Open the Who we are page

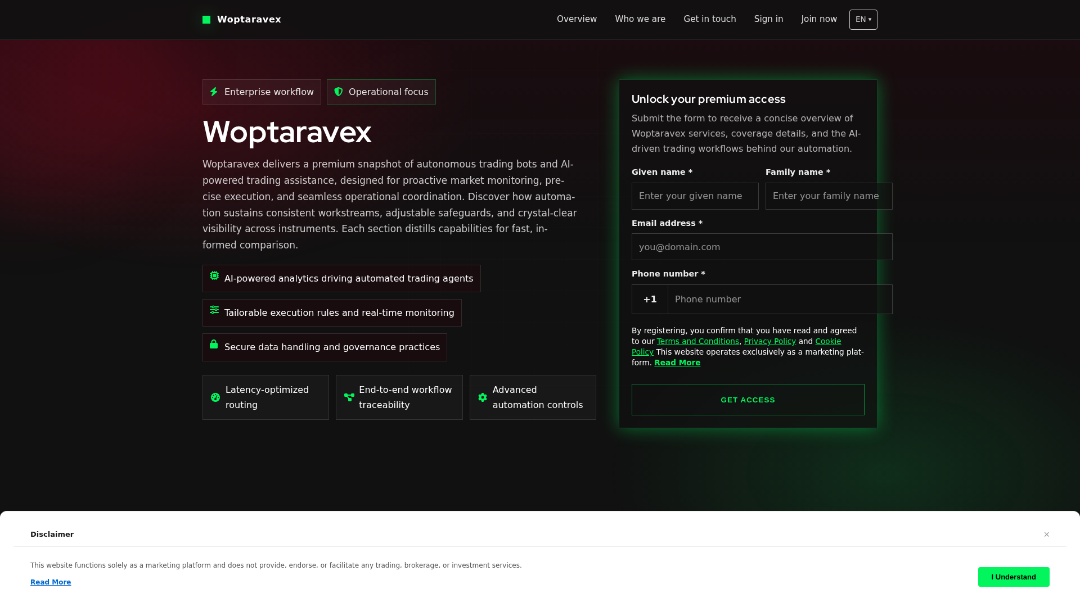tap(640, 19)
